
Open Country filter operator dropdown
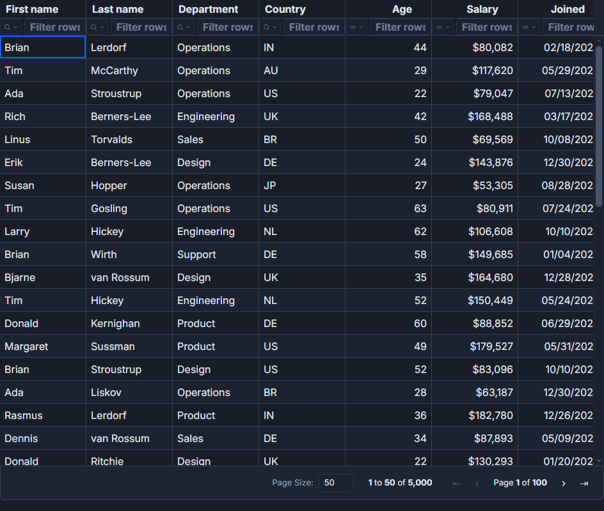click(x=269, y=27)
